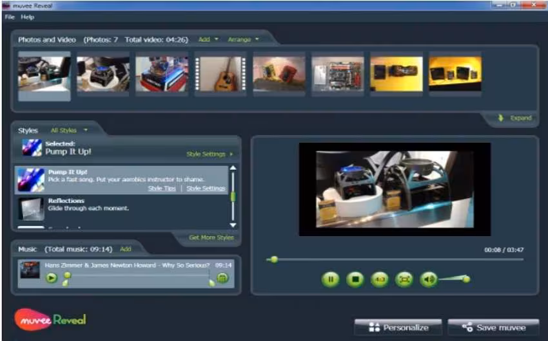This screenshot has height=341, width=548.
Task: Switch preview to full screen mode
Action: tap(404, 279)
